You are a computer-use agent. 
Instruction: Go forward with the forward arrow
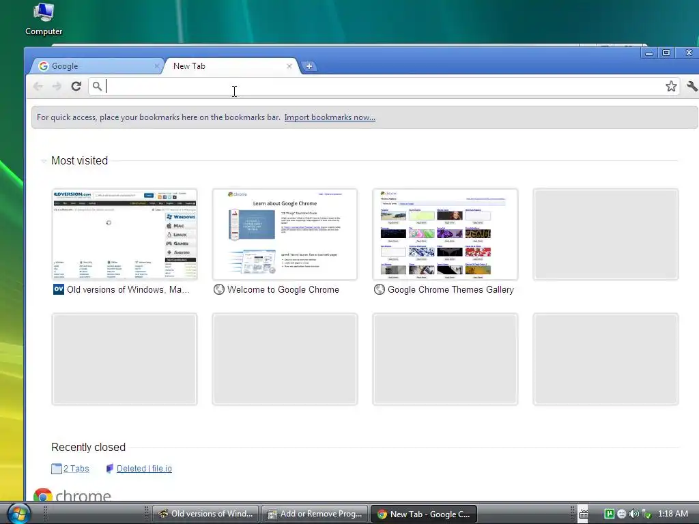57,86
